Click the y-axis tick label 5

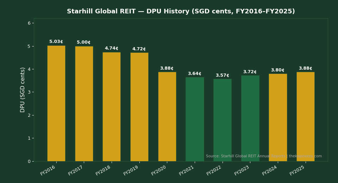tap(29, 46)
